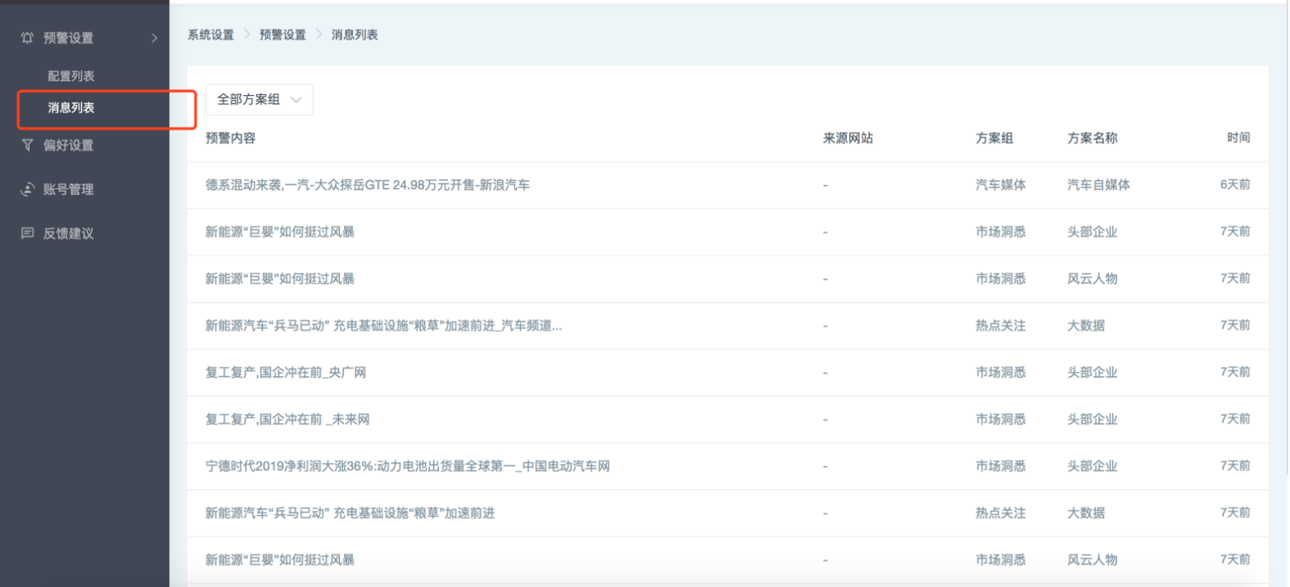
Task: Click the arrow in 全部方案组 selector
Action: [296, 100]
